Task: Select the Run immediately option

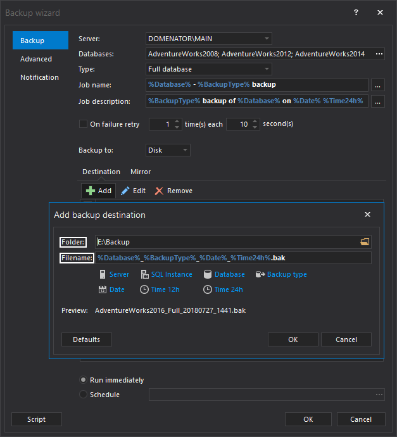Action: [84, 380]
